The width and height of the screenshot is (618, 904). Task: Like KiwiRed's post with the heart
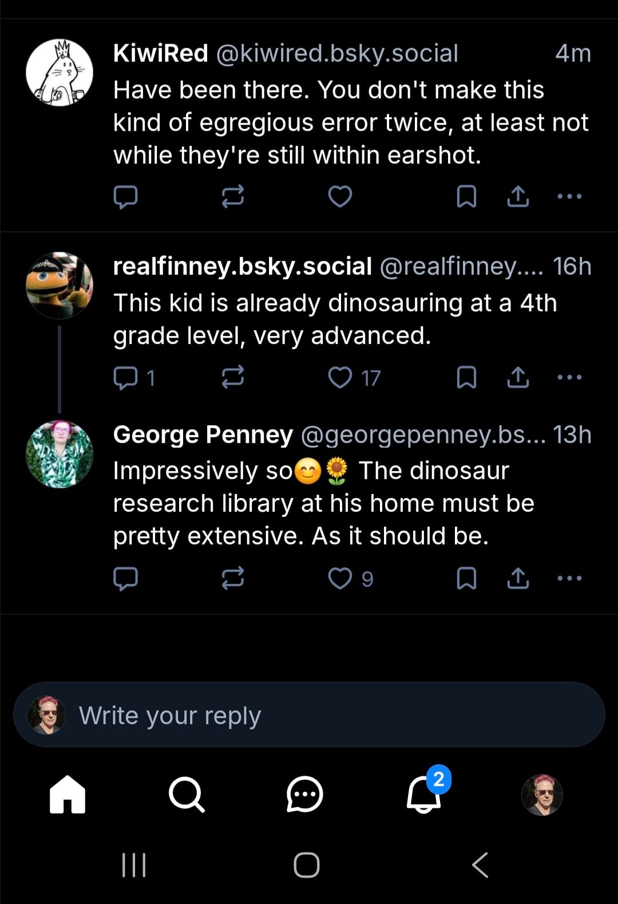click(340, 196)
